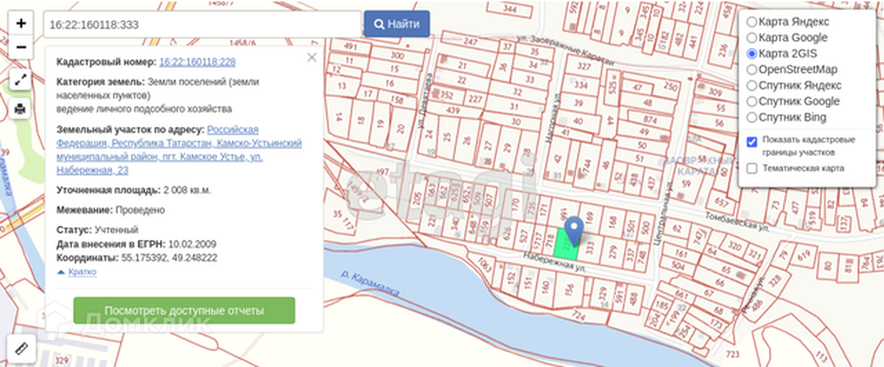Viewport: 884px width, 367px height.
Task: Open the parcel address link
Action: tap(179, 150)
